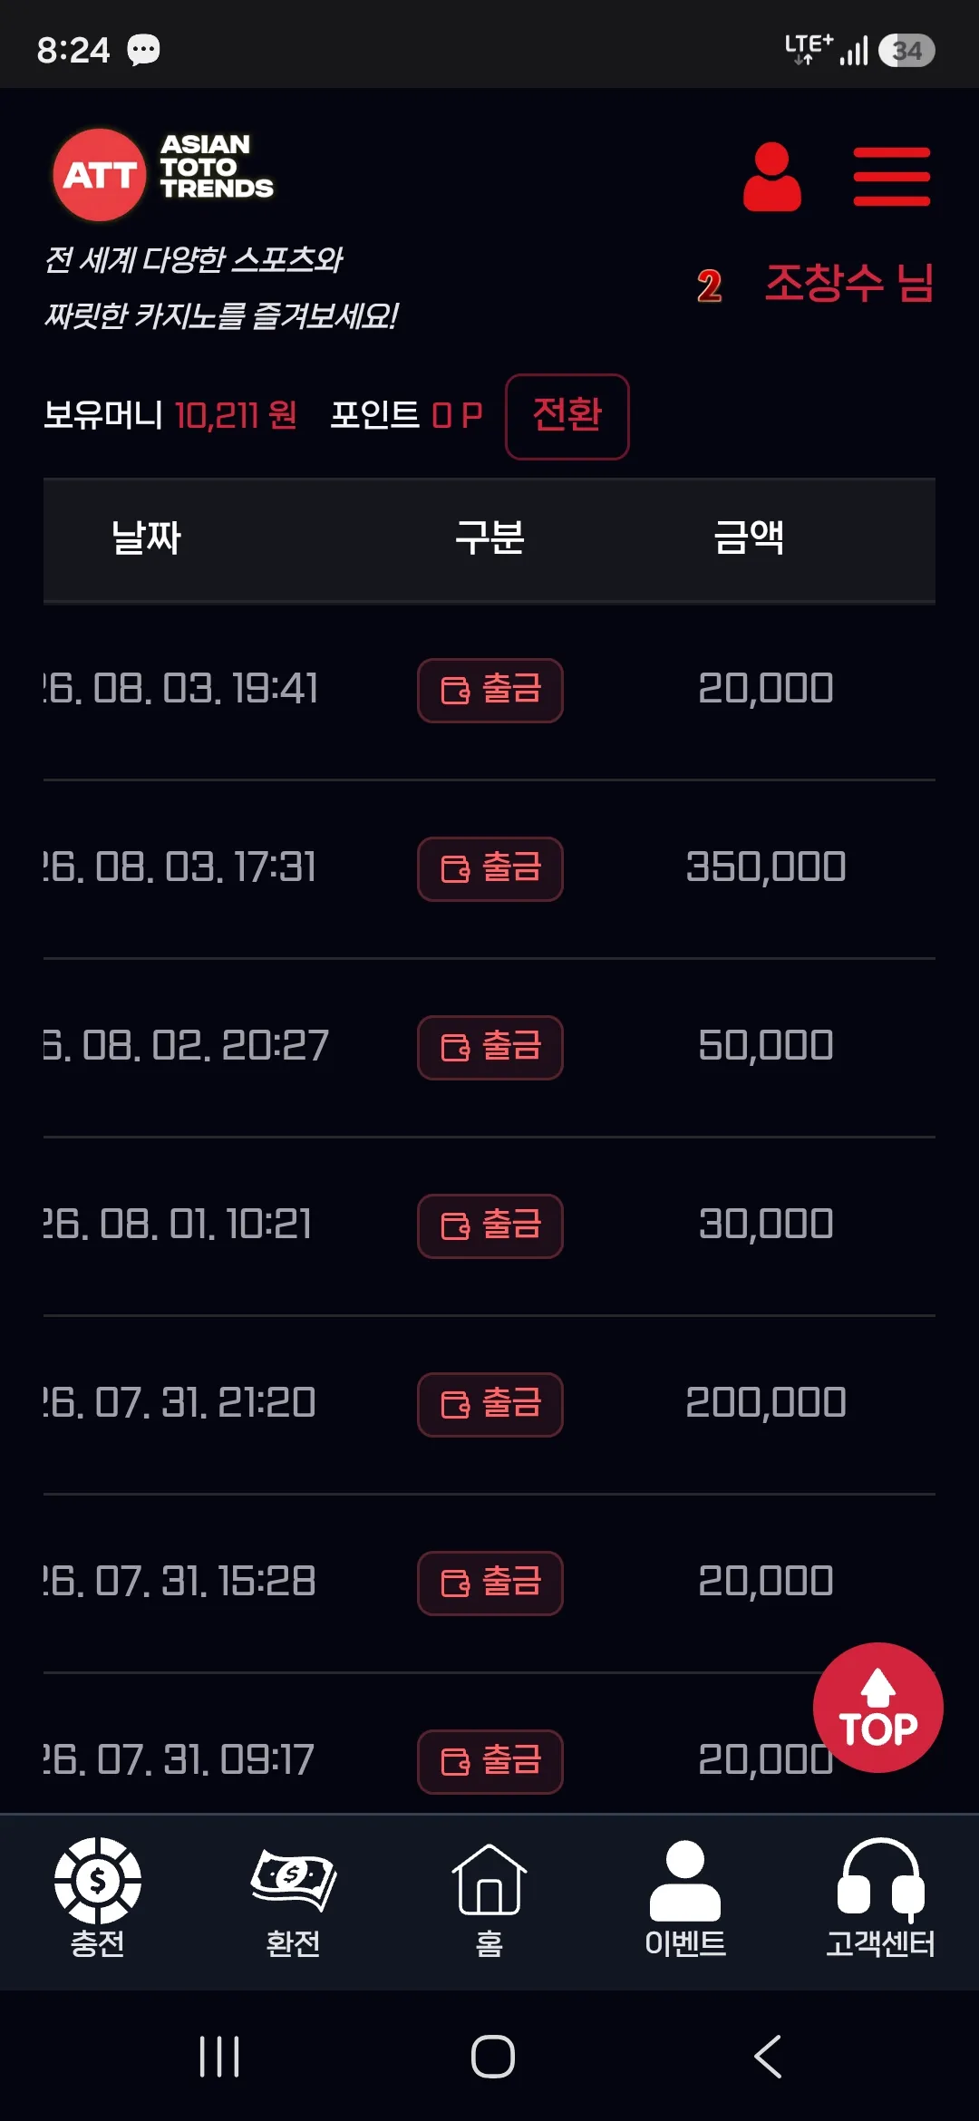The height and width of the screenshot is (2121, 979).
Task: Select the 200,000 withdrawal row
Action: pyautogui.click(x=489, y=1404)
